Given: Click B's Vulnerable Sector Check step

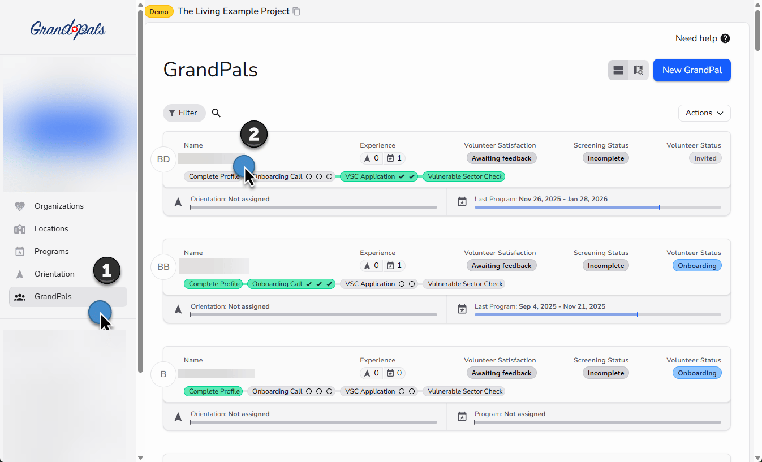Looking at the screenshot, I should [465, 391].
